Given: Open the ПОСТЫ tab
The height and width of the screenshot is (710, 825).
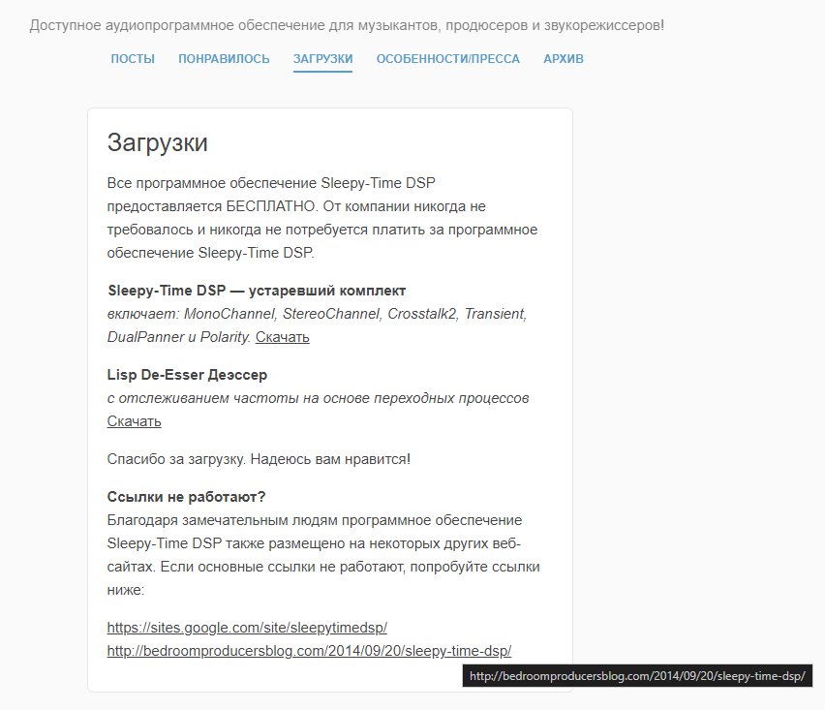Looking at the screenshot, I should pos(133,59).
